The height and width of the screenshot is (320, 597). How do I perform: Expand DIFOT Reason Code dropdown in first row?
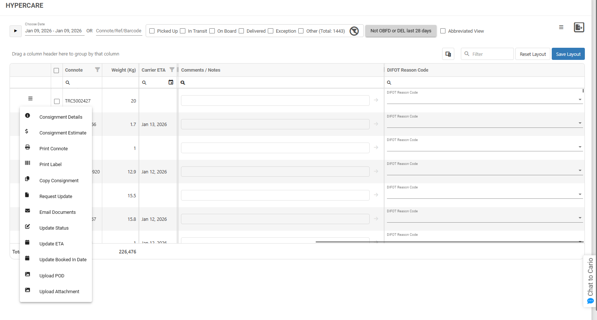click(580, 100)
